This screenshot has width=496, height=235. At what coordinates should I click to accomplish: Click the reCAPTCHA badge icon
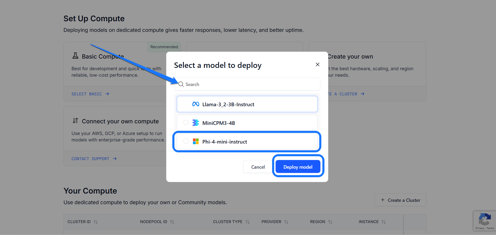coord(485,219)
